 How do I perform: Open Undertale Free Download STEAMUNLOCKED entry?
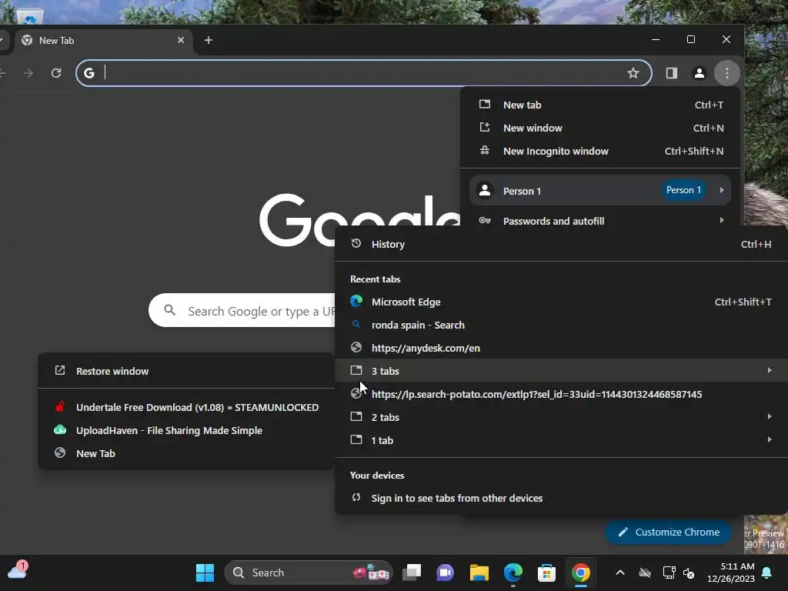pos(186,408)
